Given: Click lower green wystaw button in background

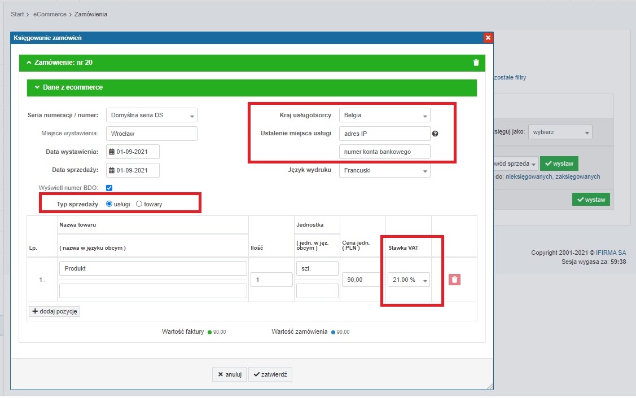Looking at the screenshot, I should point(591,200).
